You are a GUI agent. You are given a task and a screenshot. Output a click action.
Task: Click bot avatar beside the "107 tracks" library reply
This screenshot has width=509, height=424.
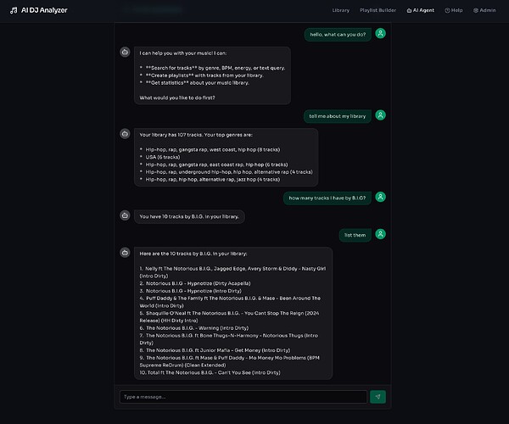(x=125, y=134)
